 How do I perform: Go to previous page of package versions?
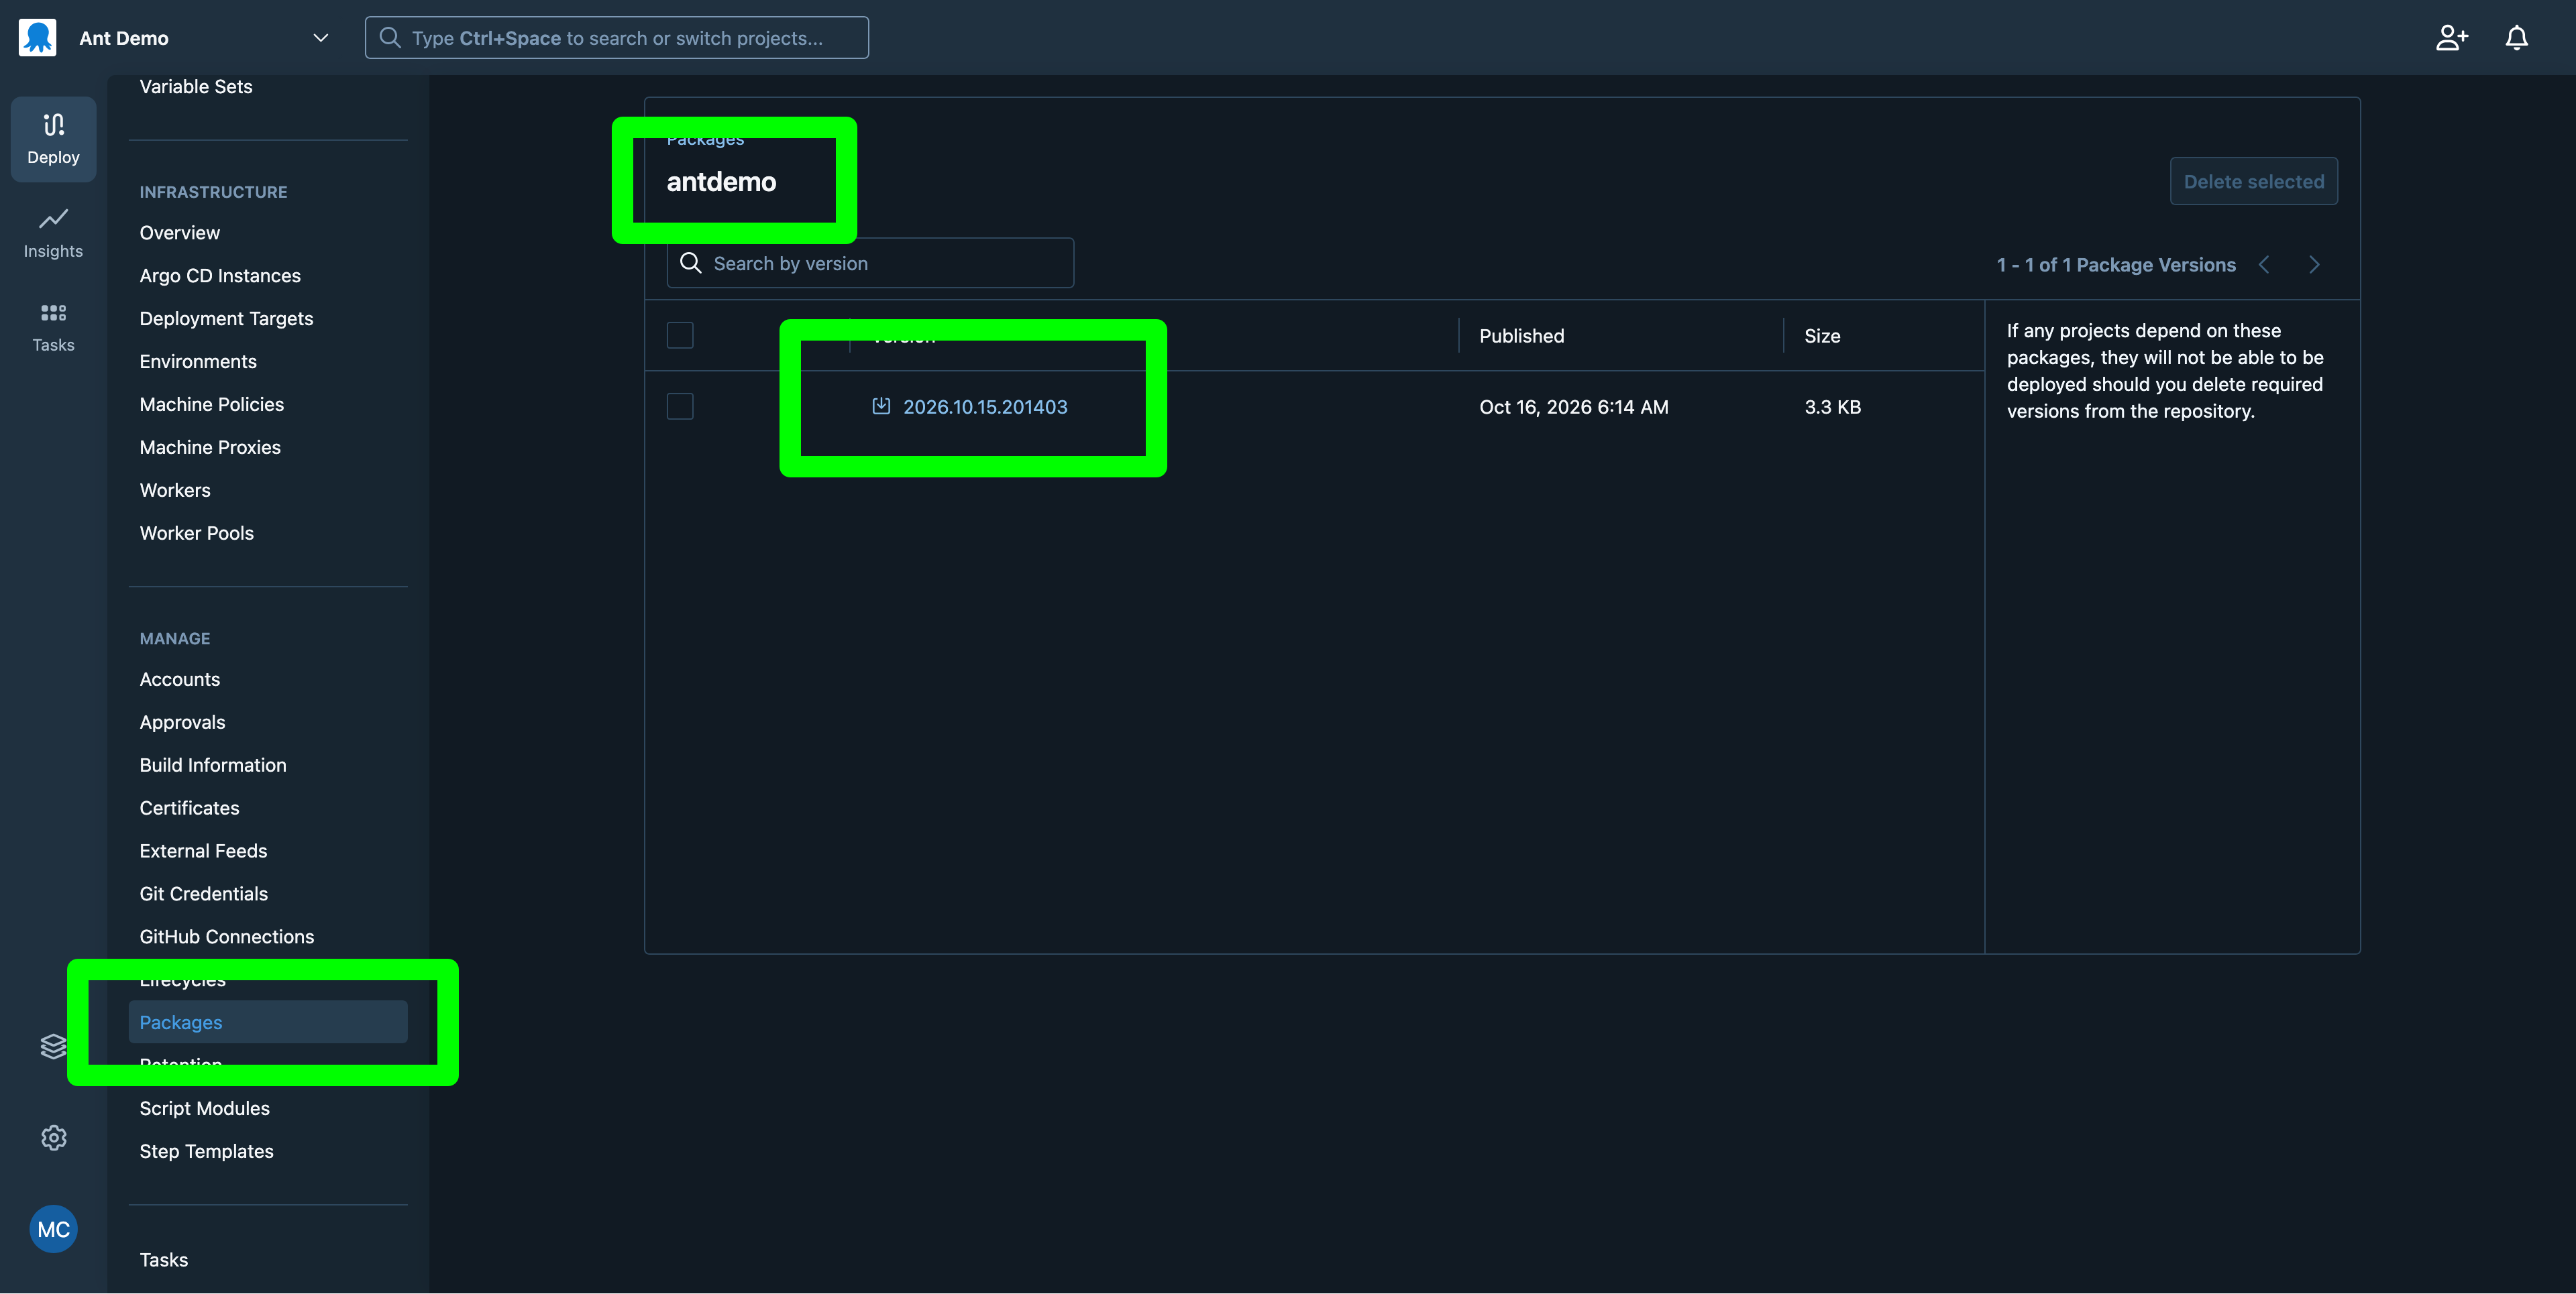click(2265, 265)
